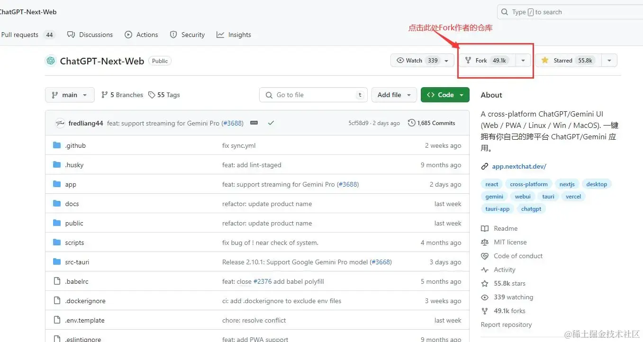Click the Readme book icon
Image resolution: width=643 pixels, height=342 pixels.
[x=485, y=228]
